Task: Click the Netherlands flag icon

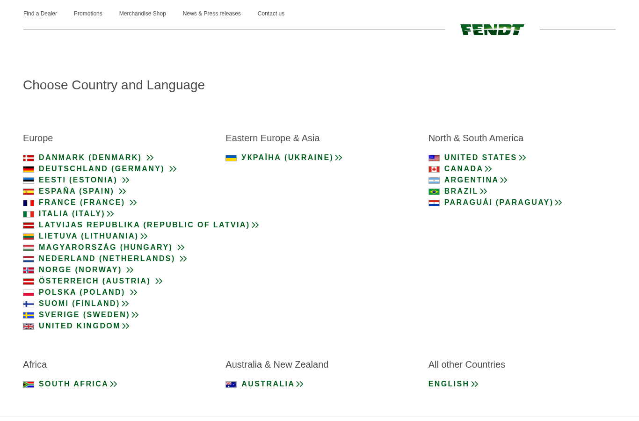Action: [29, 259]
